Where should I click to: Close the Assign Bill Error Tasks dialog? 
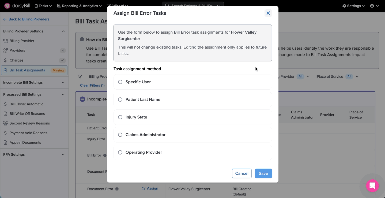click(x=268, y=13)
